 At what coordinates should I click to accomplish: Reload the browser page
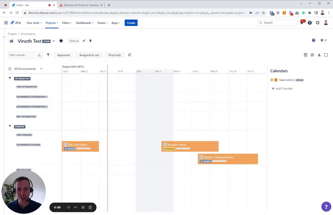coord(17,13)
